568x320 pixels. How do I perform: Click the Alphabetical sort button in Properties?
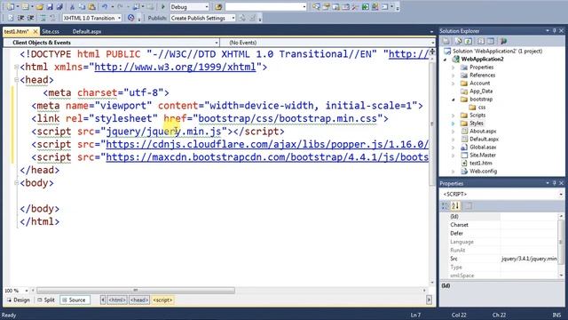tap(455, 205)
